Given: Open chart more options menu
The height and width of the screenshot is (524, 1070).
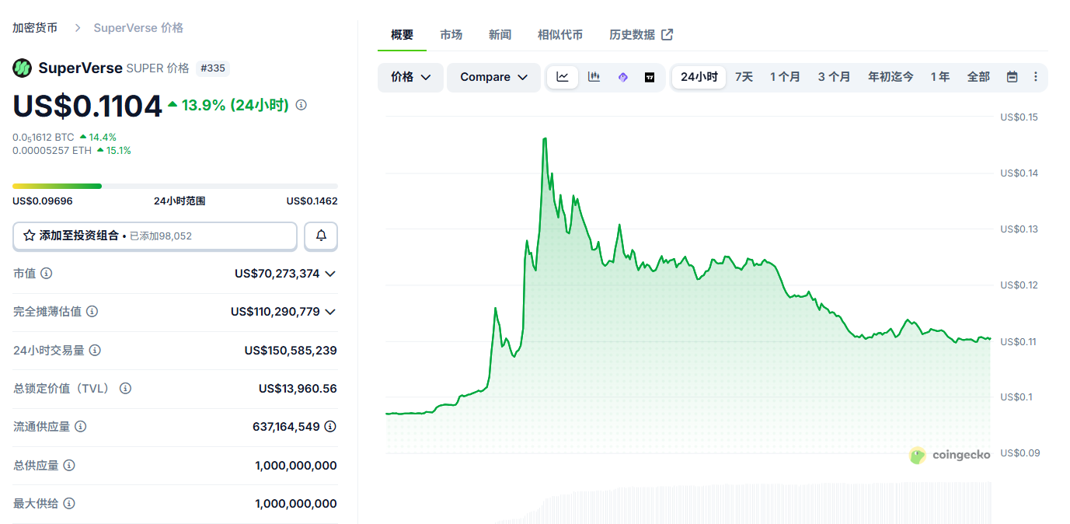Looking at the screenshot, I should 1035,77.
